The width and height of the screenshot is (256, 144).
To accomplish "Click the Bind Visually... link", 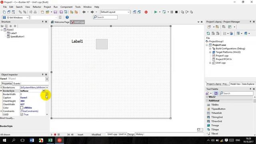I will pos(7,118).
